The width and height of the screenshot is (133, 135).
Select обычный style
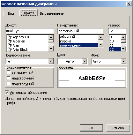(79, 37)
